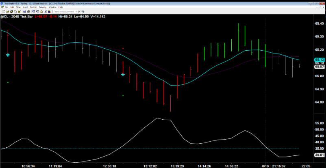
Task: Click the 14:36:22 time axis label
Action: coord(231,166)
